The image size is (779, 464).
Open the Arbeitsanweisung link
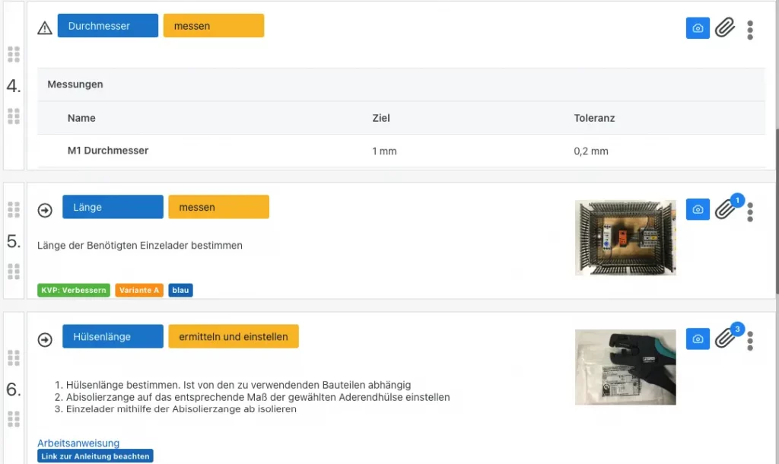point(78,443)
